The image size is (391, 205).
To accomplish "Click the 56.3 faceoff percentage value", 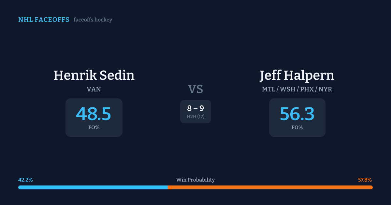I will pyautogui.click(x=297, y=114).
